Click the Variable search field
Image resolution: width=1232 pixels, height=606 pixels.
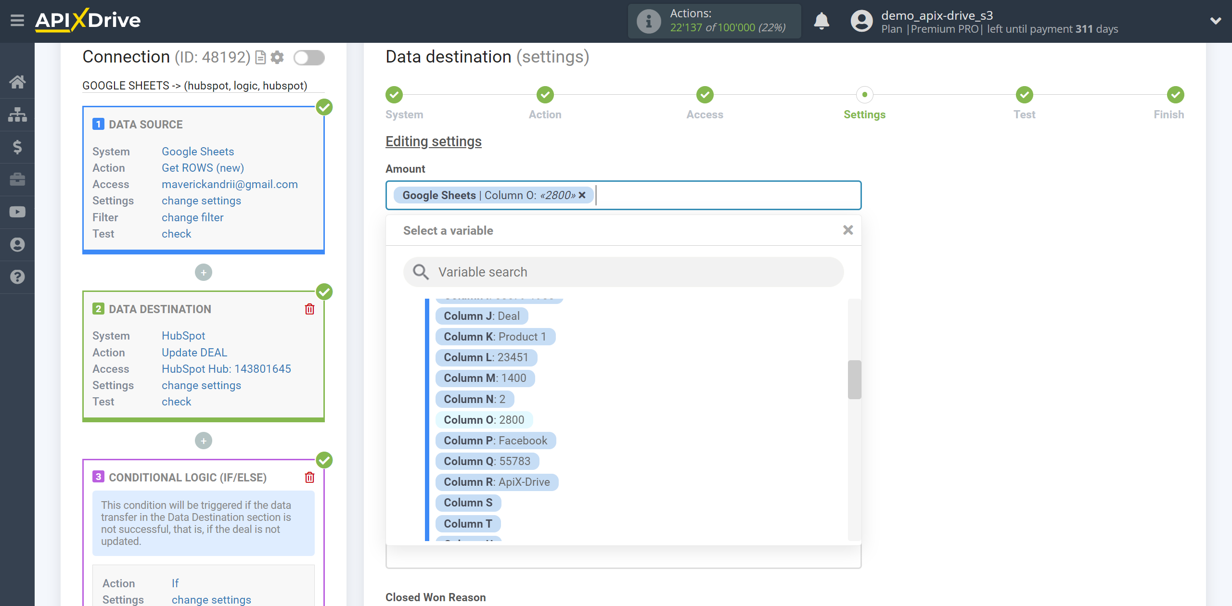[x=624, y=272]
